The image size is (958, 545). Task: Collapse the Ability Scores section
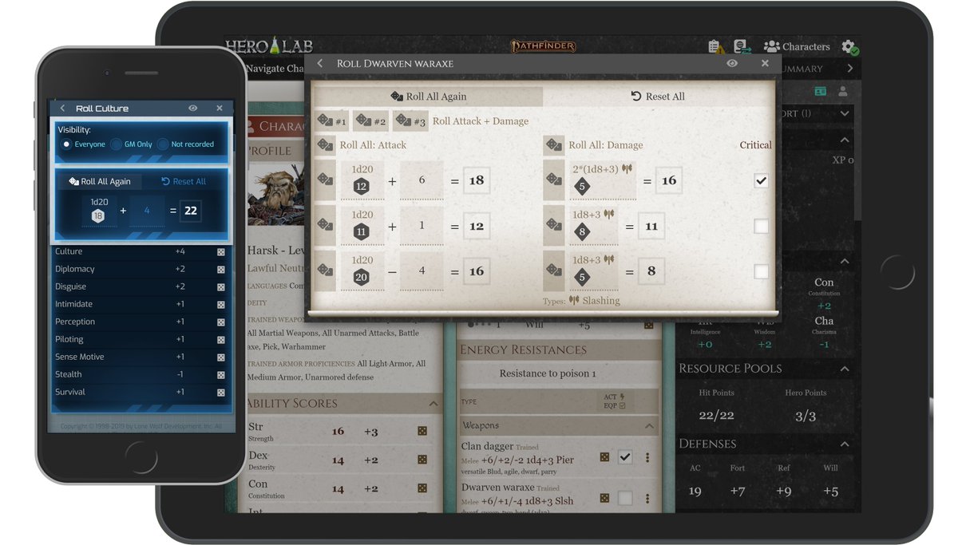433,404
